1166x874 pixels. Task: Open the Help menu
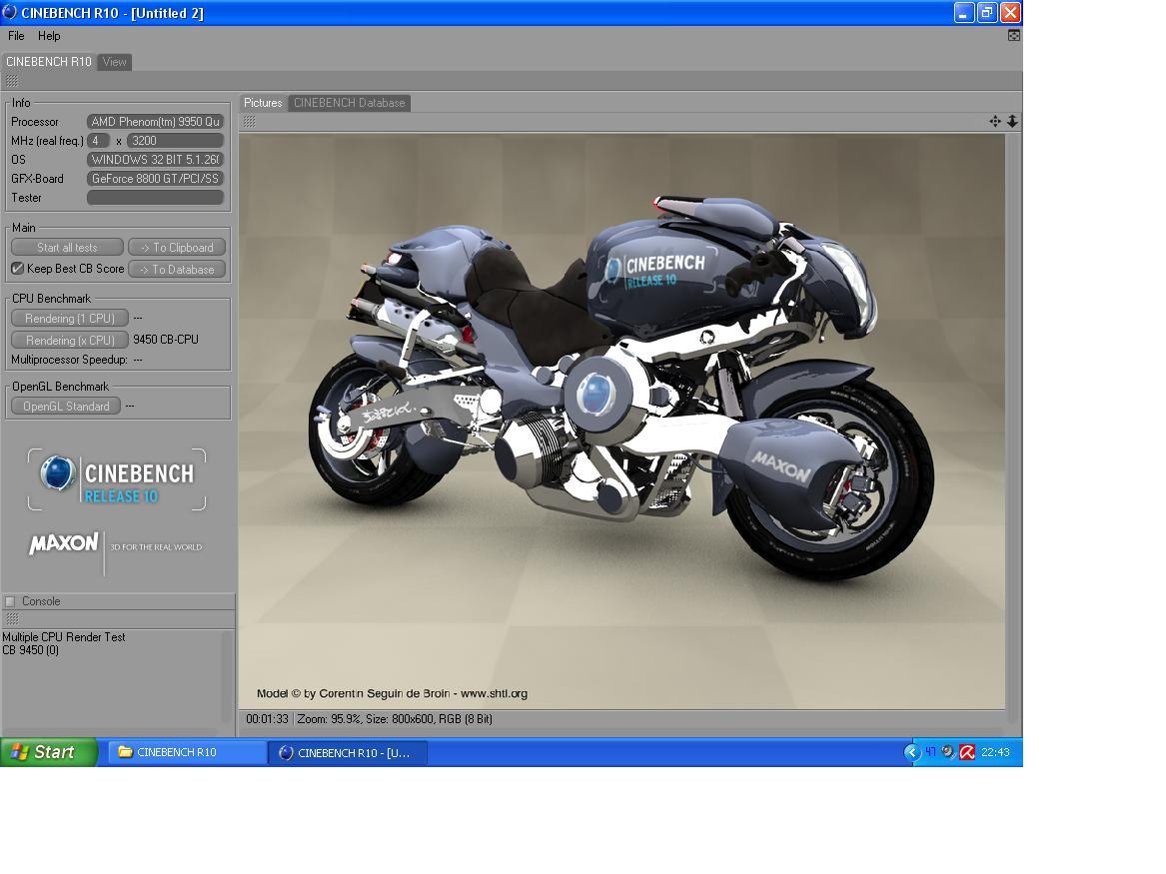coord(49,36)
